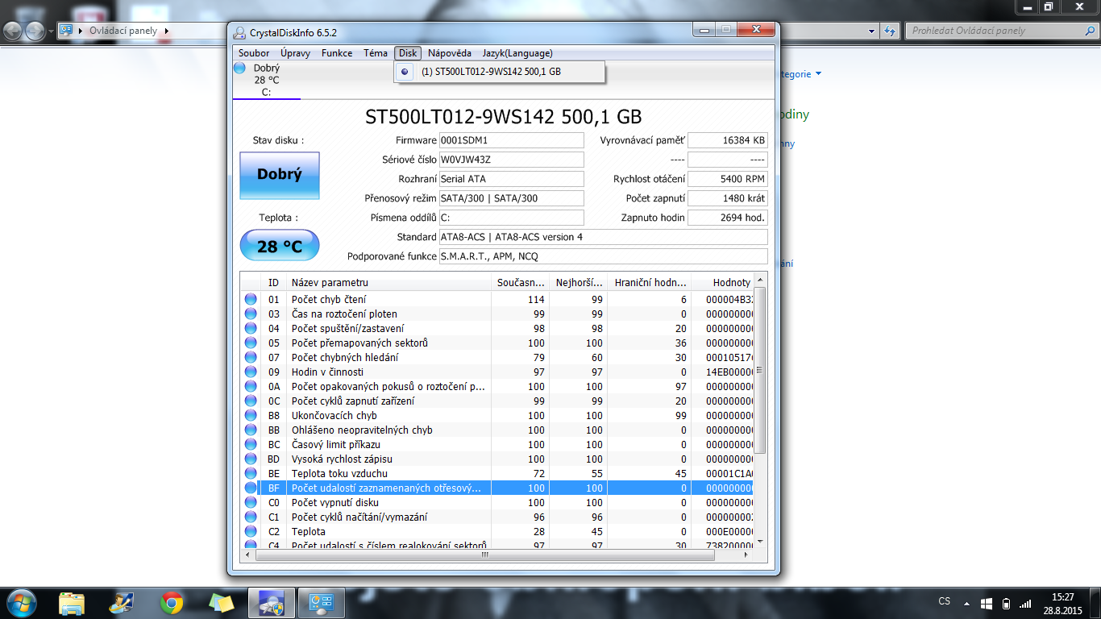Image resolution: width=1101 pixels, height=619 pixels.
Task: Click status orb for row BE Teplota toku vzduchu
Action: pyautogui.click(x=251, y=473)
